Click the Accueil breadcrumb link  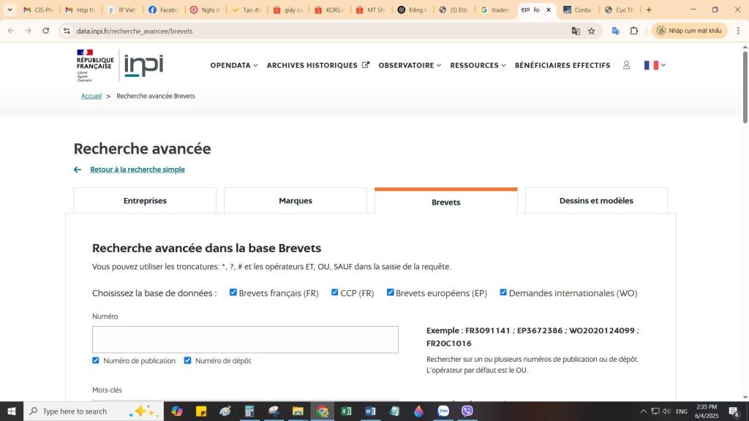tap(91, 96)
